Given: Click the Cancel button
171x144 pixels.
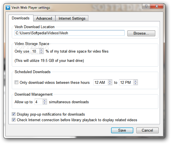Looking at the screenshot, I should (147, 130).
